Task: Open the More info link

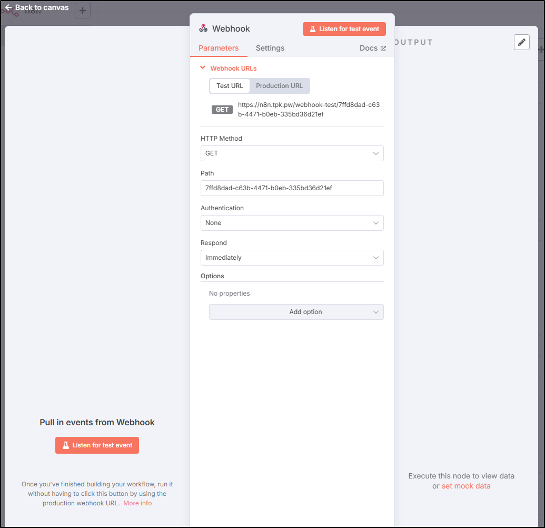Action: tap(137, 503)
